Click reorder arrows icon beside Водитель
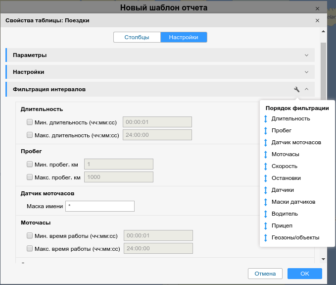This screenshot has height=285, width=336. click(265, 214)
